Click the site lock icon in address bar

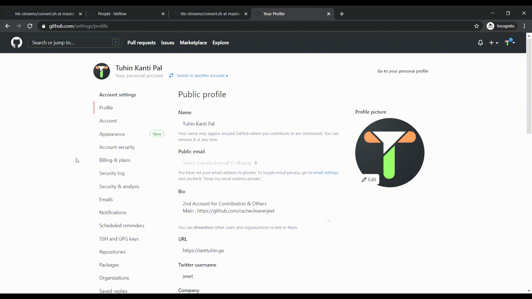click(43, 26)
